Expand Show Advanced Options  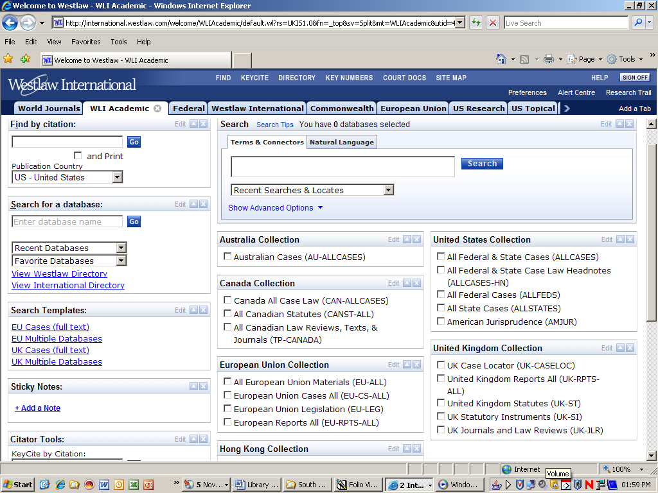tap(275, 207)
